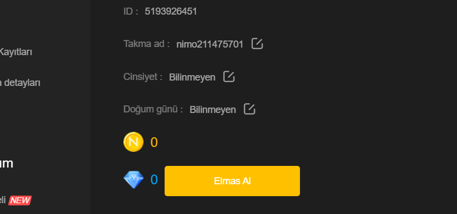The height and width of the screenshot is (214, 457).
Task: Click the red NEW badge in sidebar
Action: pos(20,200)
